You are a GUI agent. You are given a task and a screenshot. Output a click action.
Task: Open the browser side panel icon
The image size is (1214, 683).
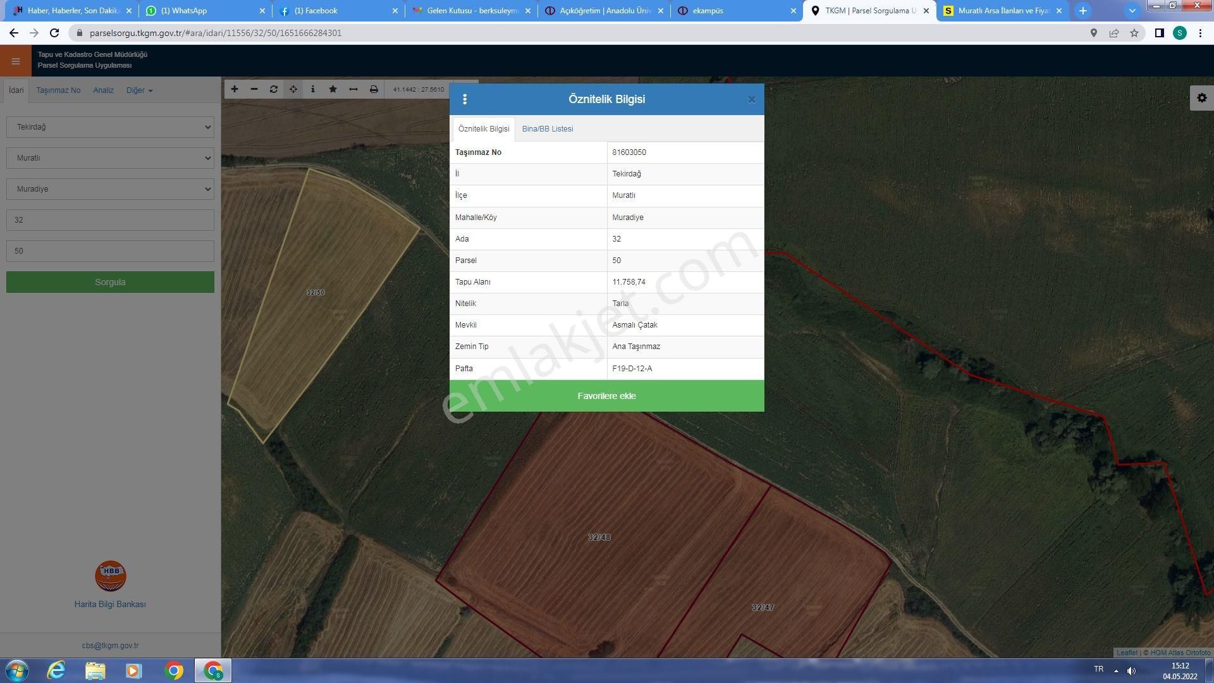tap(1159, 33)
